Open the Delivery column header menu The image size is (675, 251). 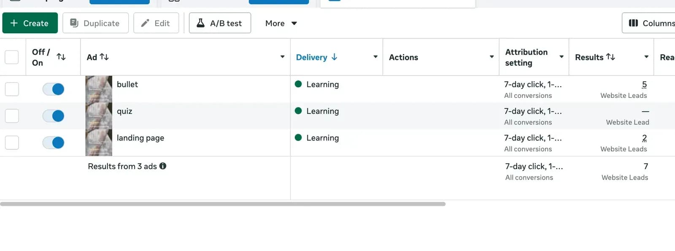pos(375,57)
